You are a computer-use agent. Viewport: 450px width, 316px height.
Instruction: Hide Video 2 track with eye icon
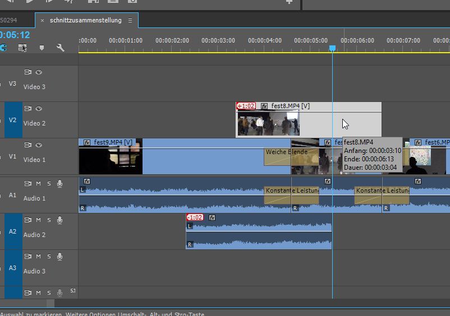point(39,109)
